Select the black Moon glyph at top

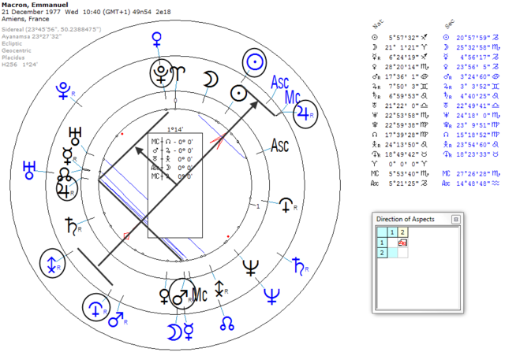[x=211, y=80]
